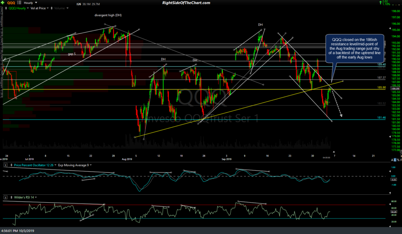Click the move arrows beside Volume

(52, 8)
